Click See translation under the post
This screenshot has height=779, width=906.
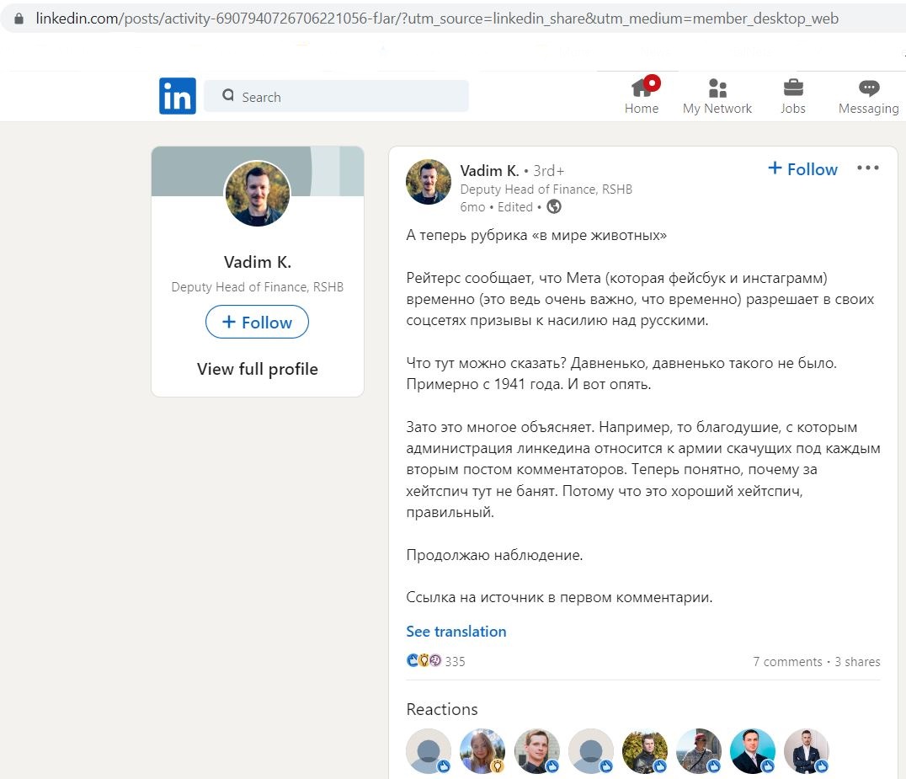(456, 631)
